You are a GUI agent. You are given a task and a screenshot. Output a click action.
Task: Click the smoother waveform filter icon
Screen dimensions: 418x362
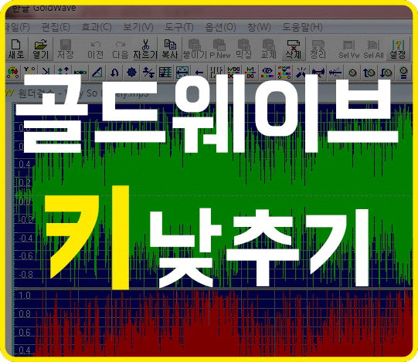335,73
